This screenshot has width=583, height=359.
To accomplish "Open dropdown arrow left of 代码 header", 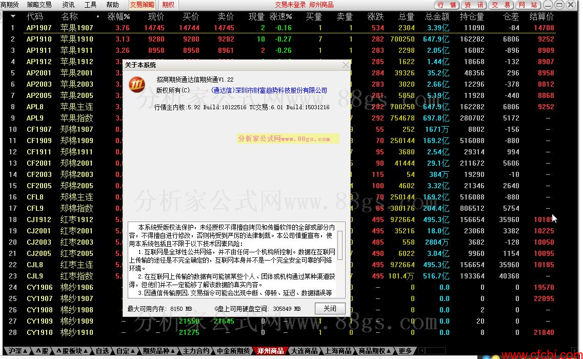I will point(13,16).
